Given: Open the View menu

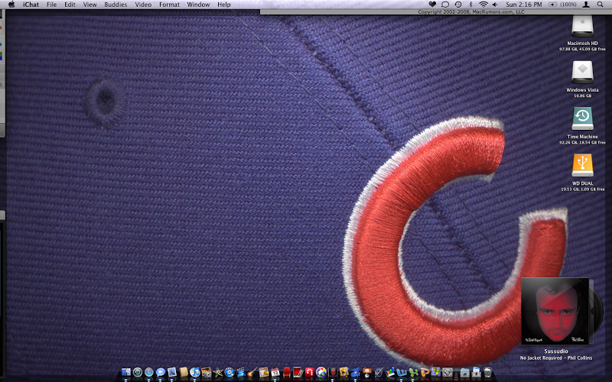Looking at the screenshot, I should [x=90, y=5].
